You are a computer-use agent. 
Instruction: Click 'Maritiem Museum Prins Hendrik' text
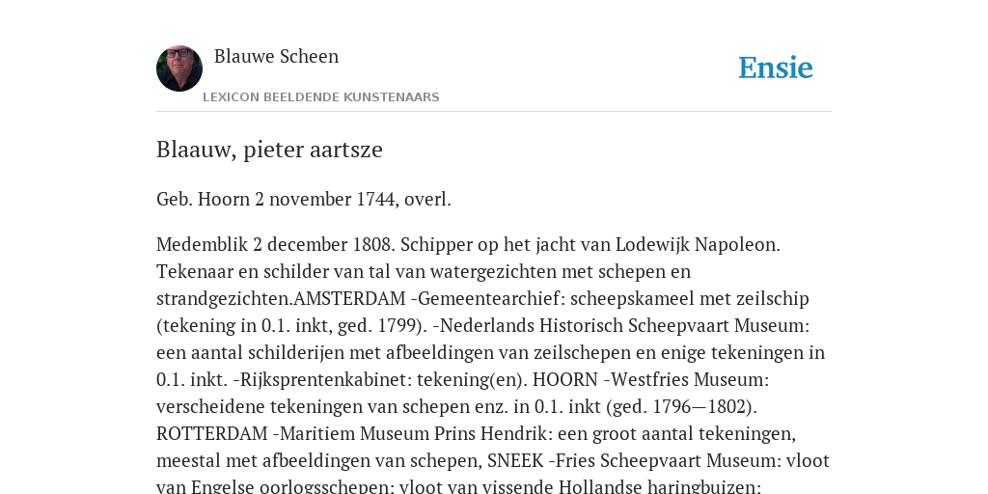tap(415, 434)
